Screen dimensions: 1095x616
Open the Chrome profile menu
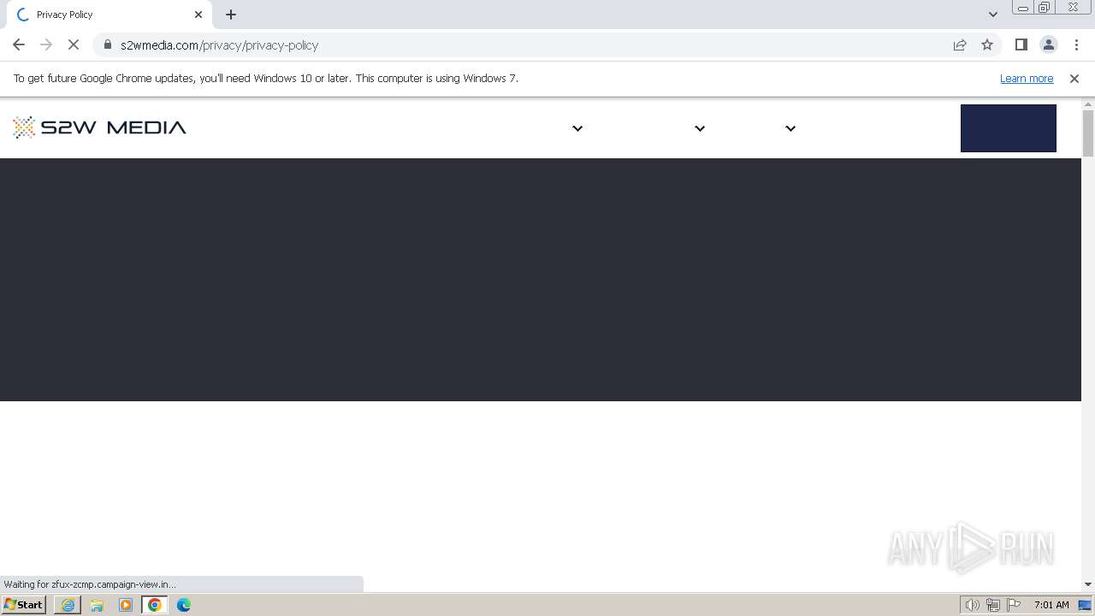pos(1048,44)
